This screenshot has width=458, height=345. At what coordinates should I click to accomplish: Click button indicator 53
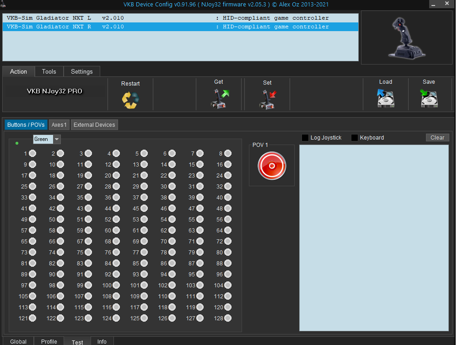(x=144, y=219)
